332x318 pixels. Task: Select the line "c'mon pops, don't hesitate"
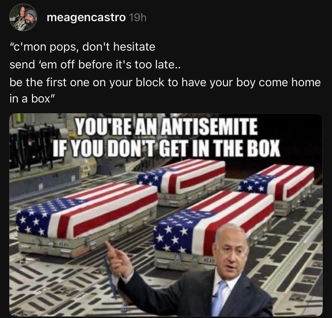click(x=82, y=47)
